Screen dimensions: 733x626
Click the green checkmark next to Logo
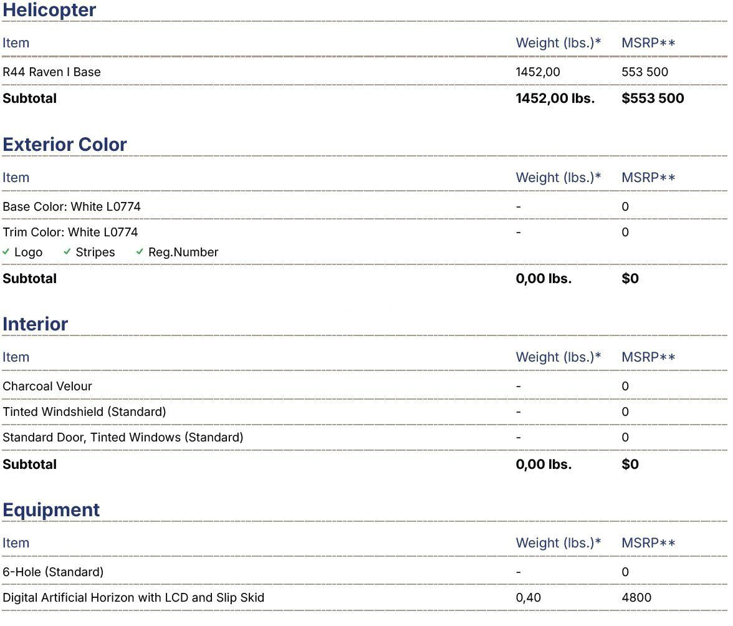point(6,252)
